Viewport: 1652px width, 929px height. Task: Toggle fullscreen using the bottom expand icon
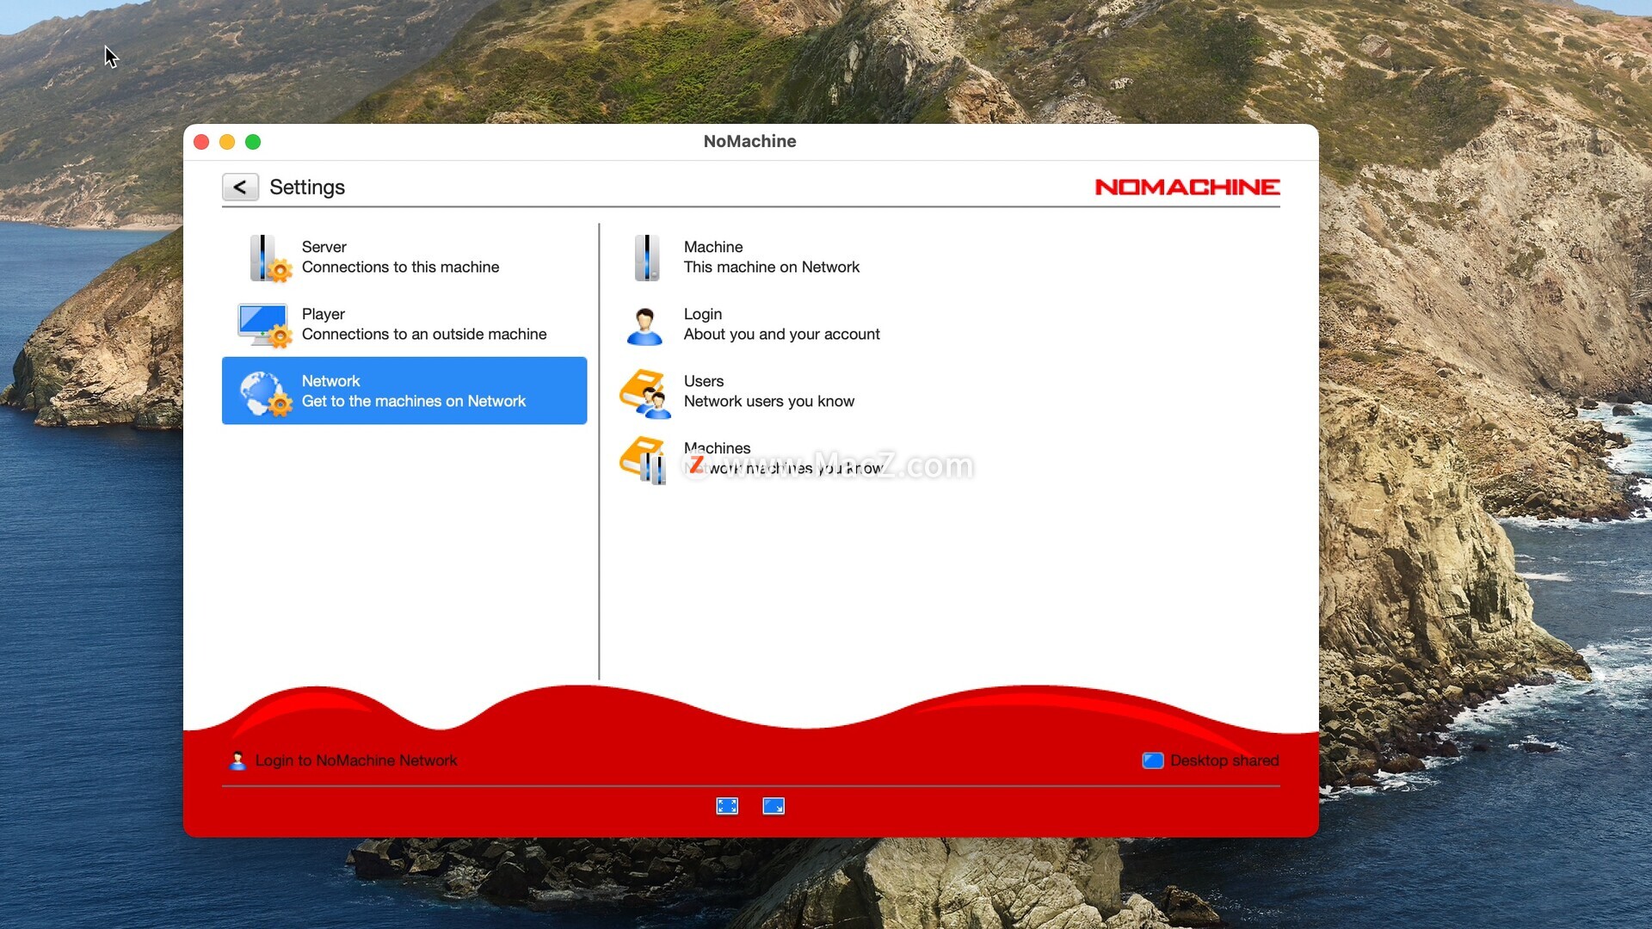(727, 806)
